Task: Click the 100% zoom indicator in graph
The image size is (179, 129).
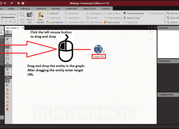Action: point(152,32)
